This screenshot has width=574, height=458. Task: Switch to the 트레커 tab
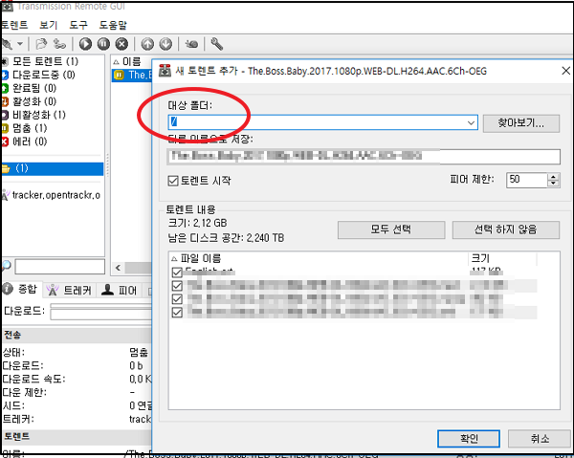pyautogui.click(x=70, y=290)
